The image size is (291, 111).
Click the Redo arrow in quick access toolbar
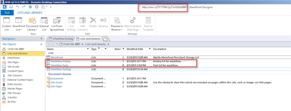point(24,7)
